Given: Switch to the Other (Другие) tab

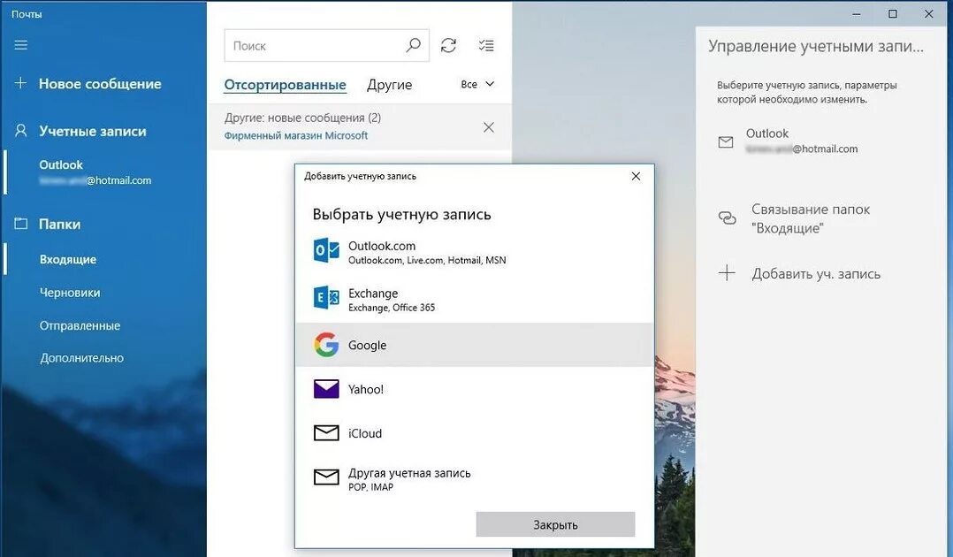Looking at the screenshot, I should click(390, 85).
